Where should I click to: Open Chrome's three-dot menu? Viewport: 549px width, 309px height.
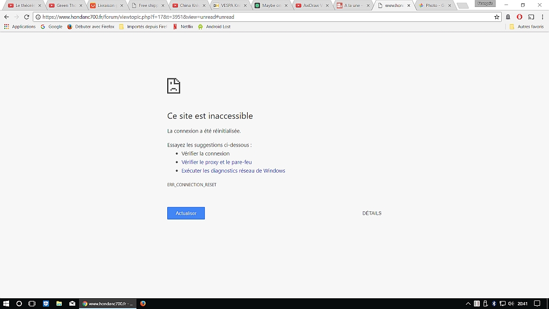541,17
